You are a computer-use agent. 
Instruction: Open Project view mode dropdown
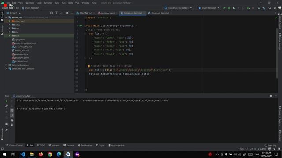click(x=14, y=13)
